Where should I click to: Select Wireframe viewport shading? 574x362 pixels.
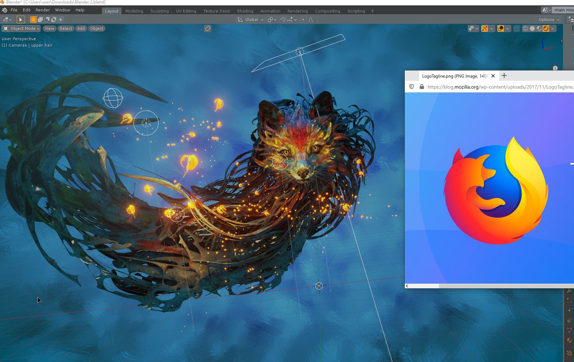525,28
